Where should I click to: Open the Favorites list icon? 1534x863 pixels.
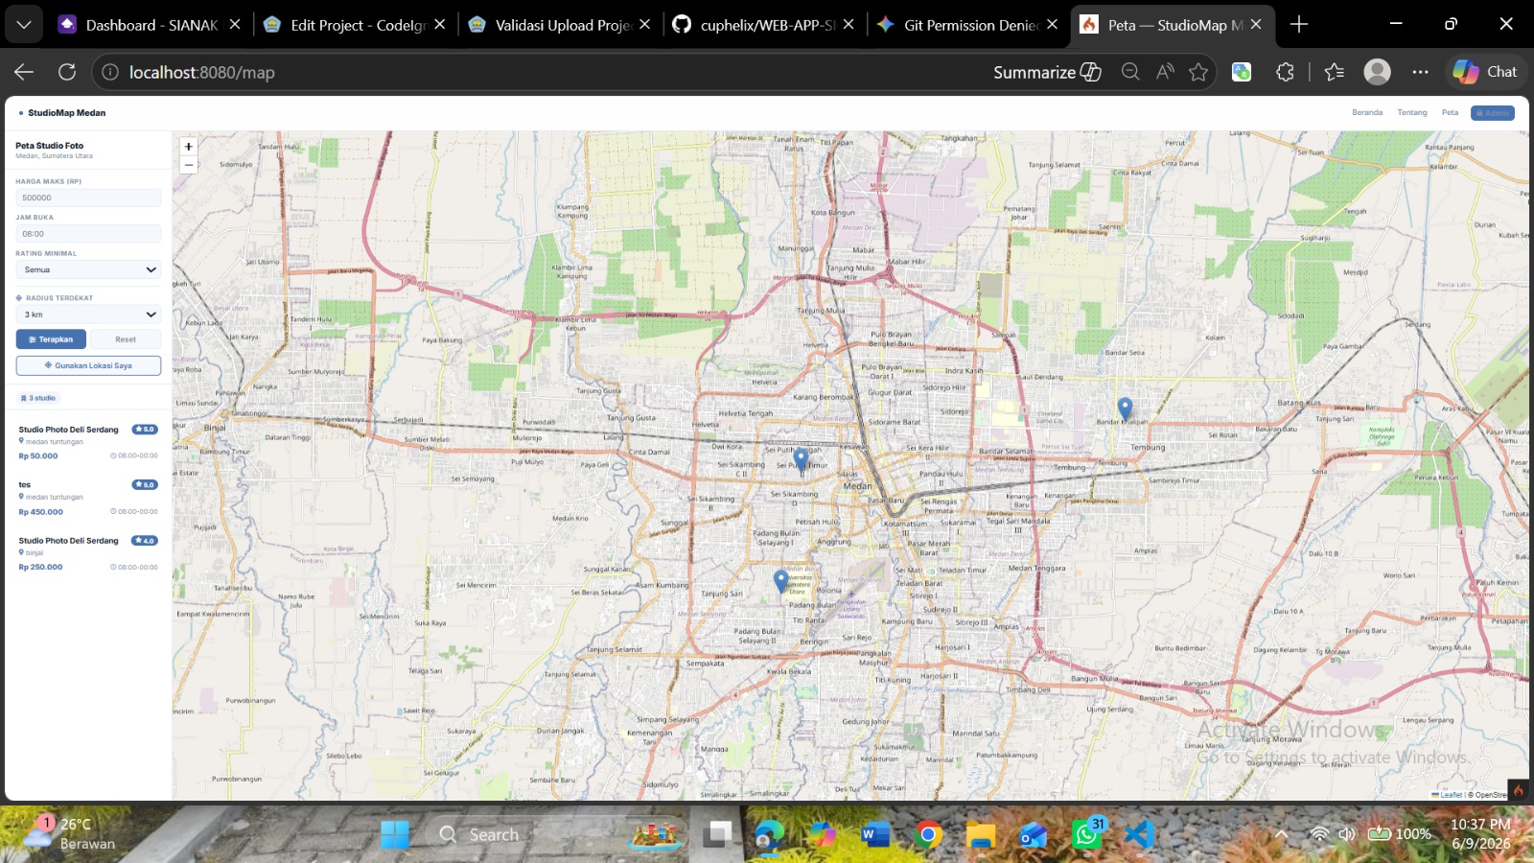[1334, 72]
